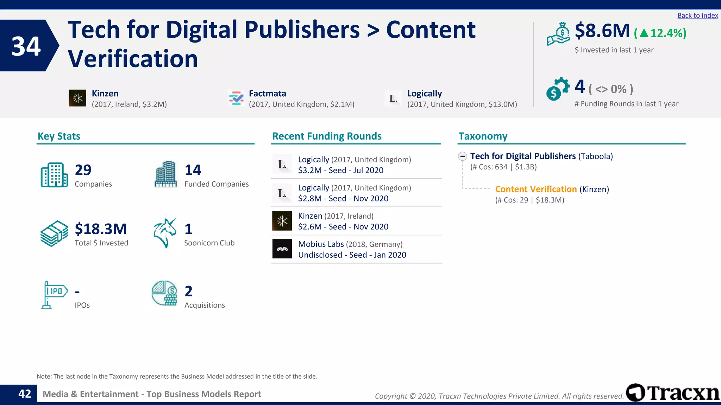Collapse the Tech for Digital Publishers node
Screen dimensions: 721x405
(463, 156)
